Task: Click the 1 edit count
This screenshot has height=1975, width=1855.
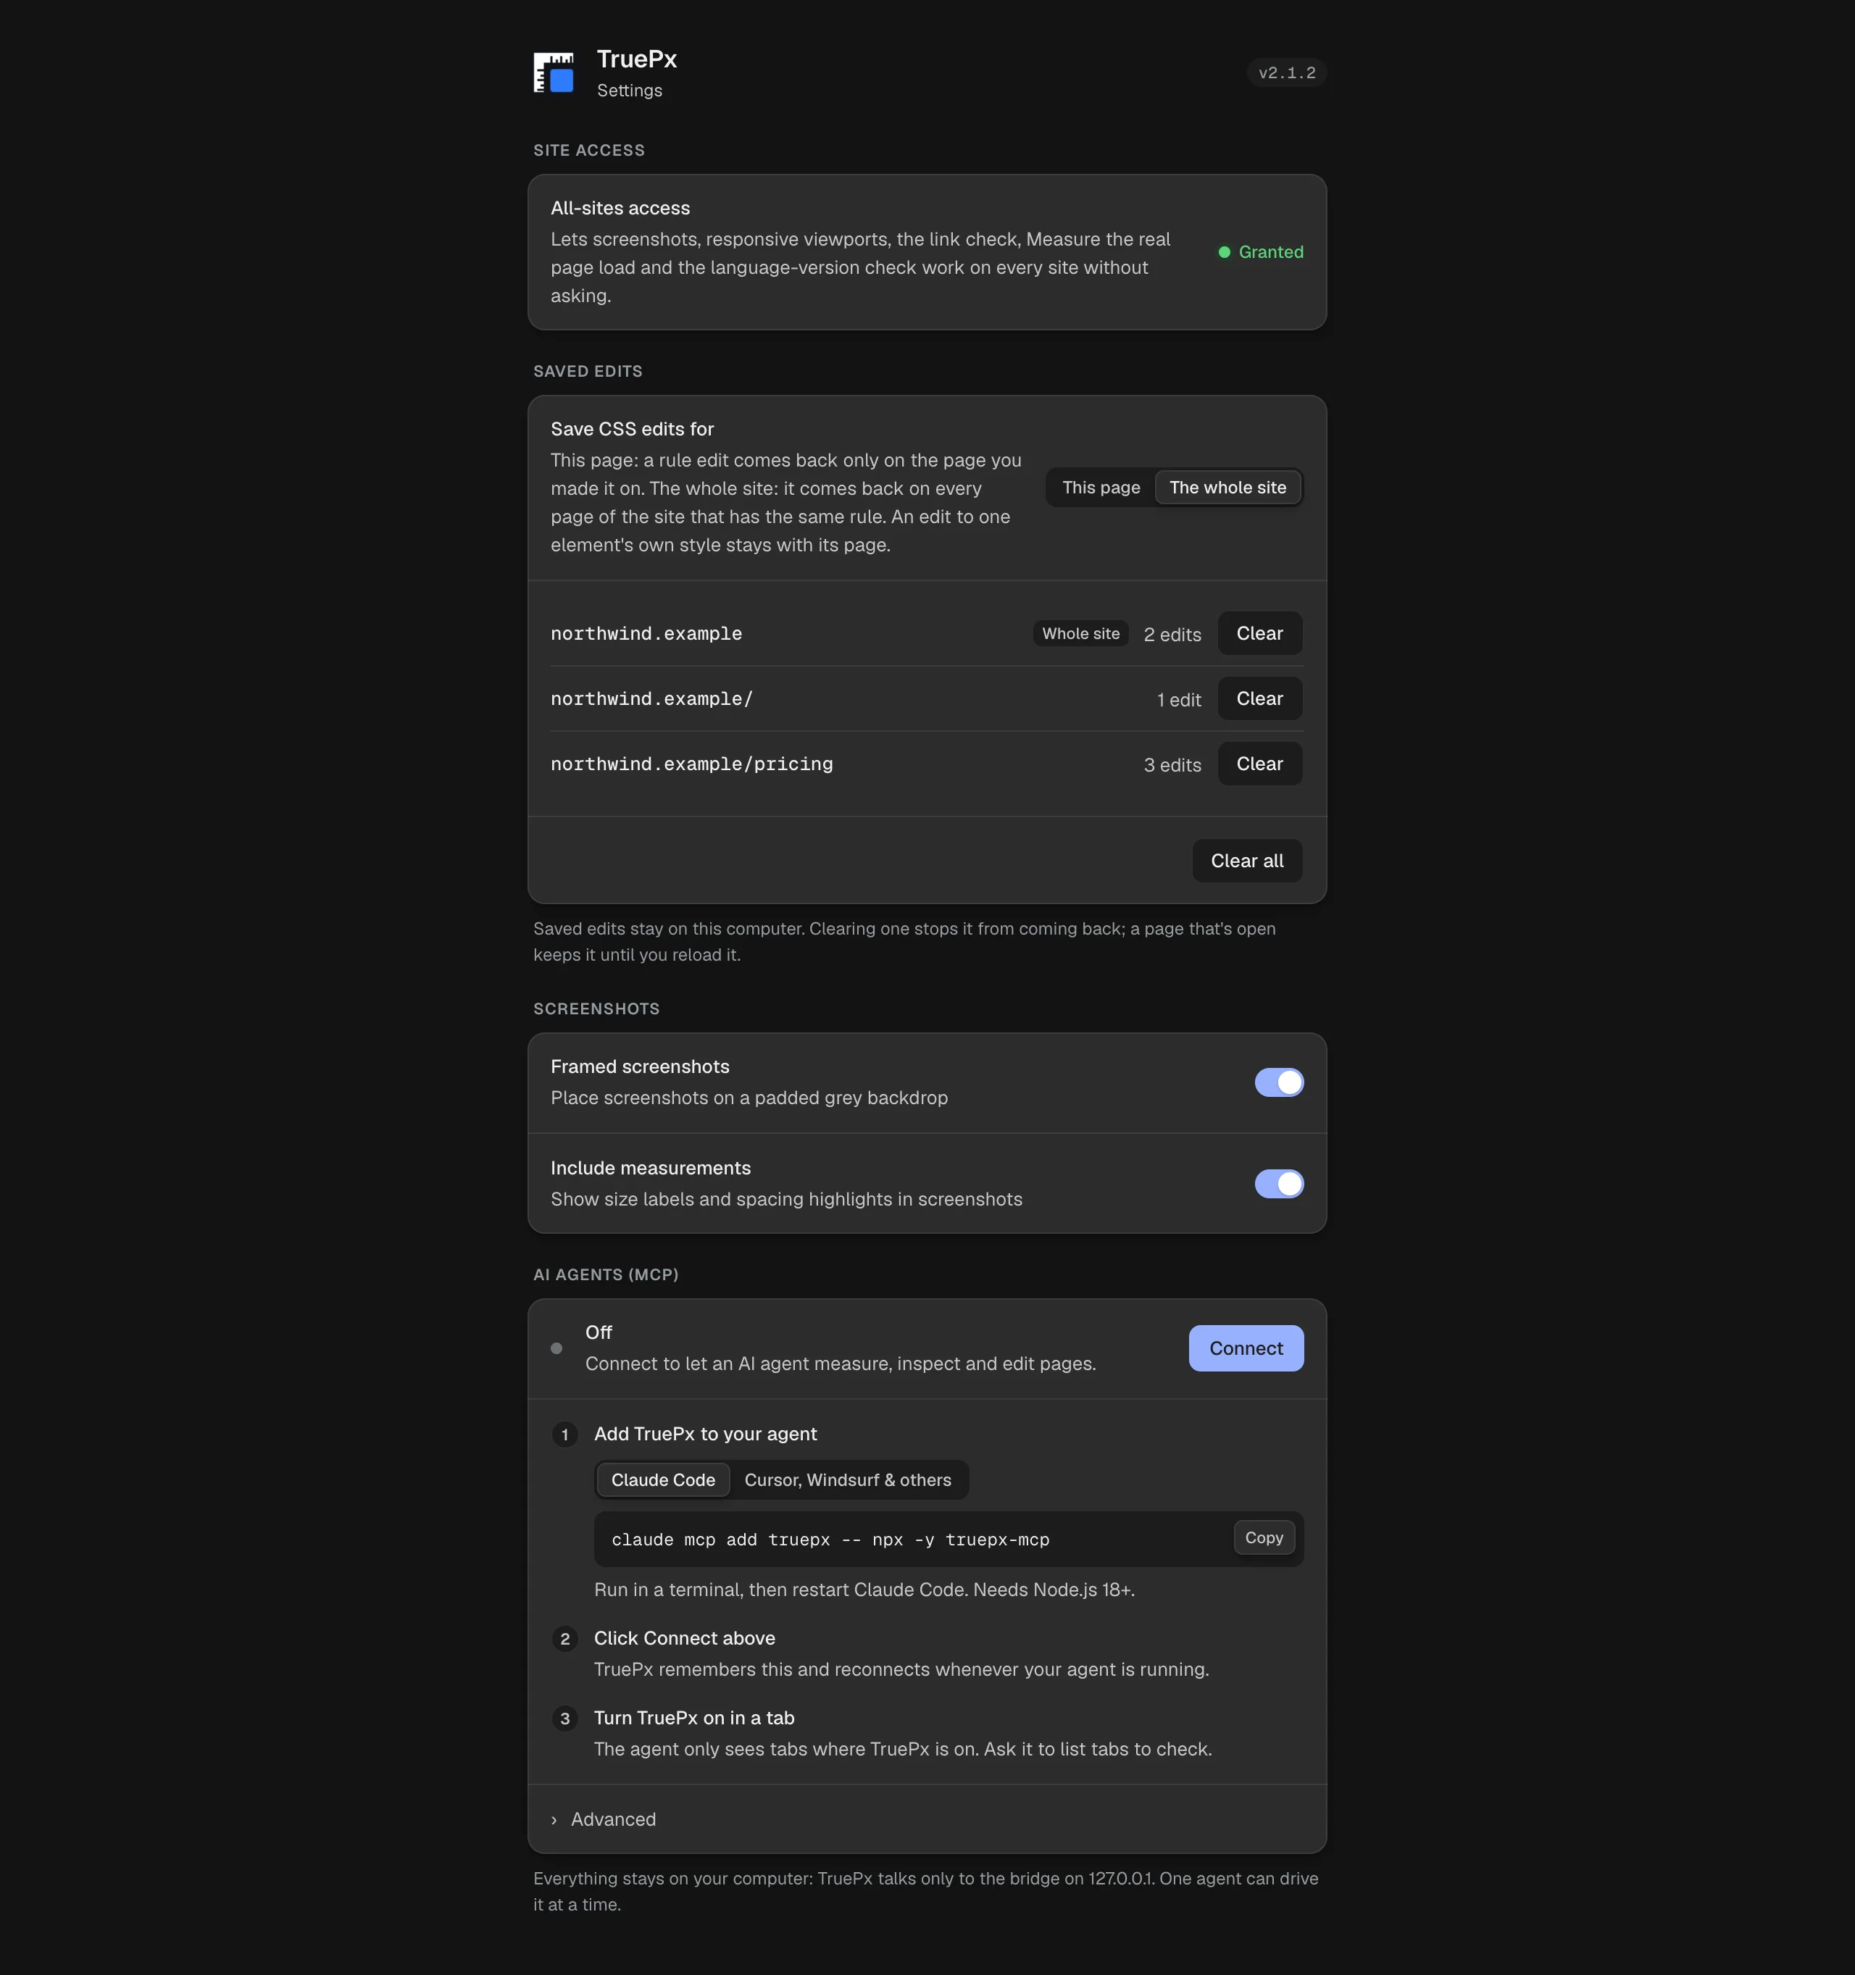Action: [x=1180, y=701]
